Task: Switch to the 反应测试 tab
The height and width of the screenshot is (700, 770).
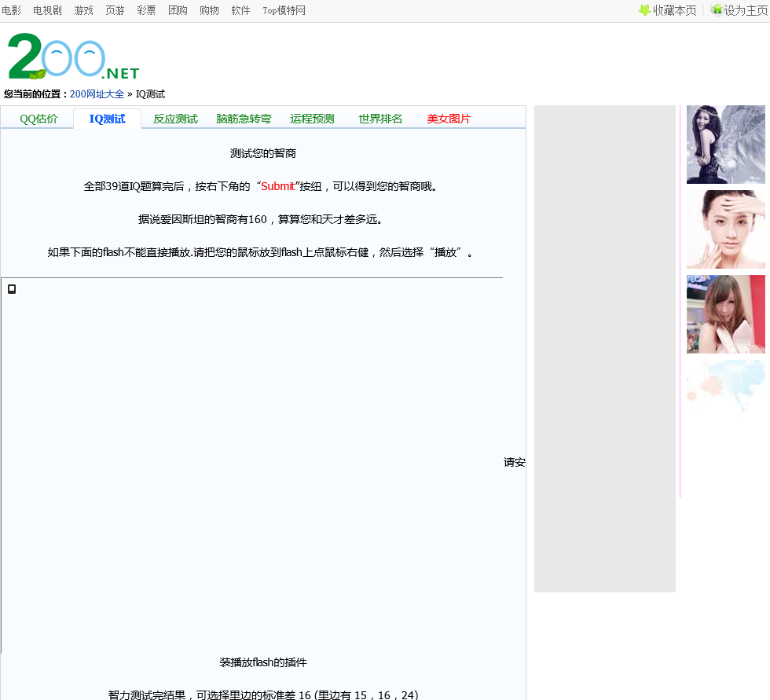Action: pyautogui.click(x=175, y=119)
